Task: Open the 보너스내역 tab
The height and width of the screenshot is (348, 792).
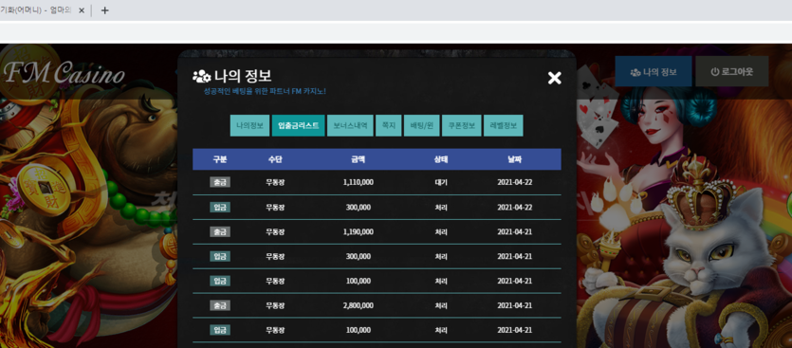Action: 350,125
